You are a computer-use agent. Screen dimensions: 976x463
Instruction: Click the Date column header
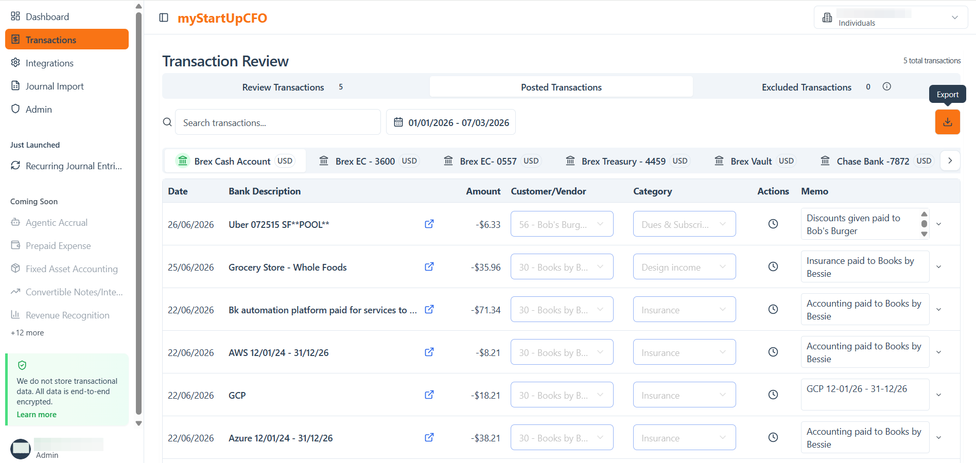[x=178, y=191]
